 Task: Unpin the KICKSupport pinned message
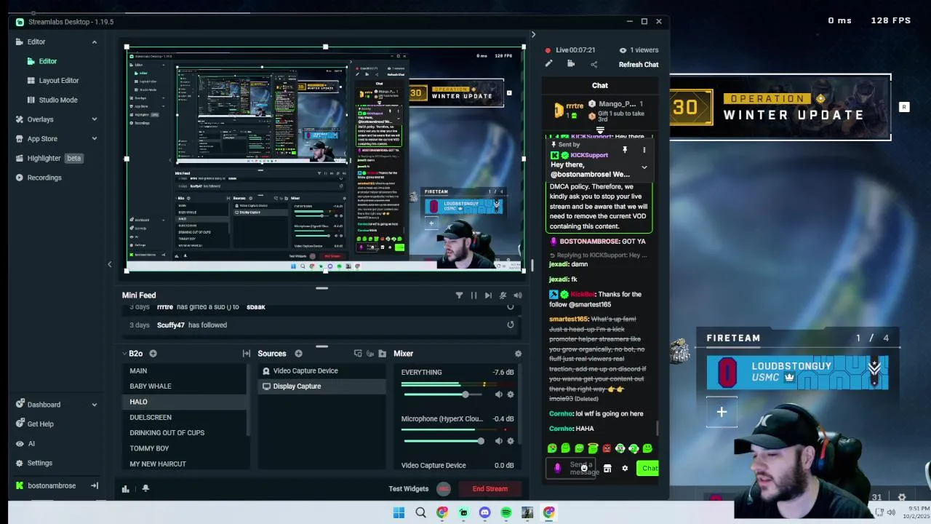(x=624, y=150)
